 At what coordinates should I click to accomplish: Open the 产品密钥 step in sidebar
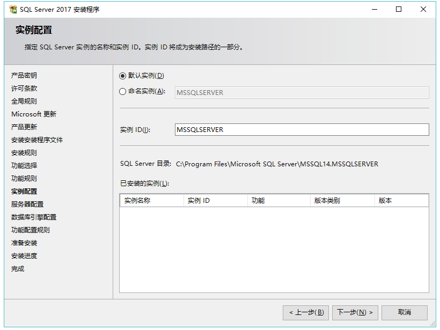click(x=24, y=75)
